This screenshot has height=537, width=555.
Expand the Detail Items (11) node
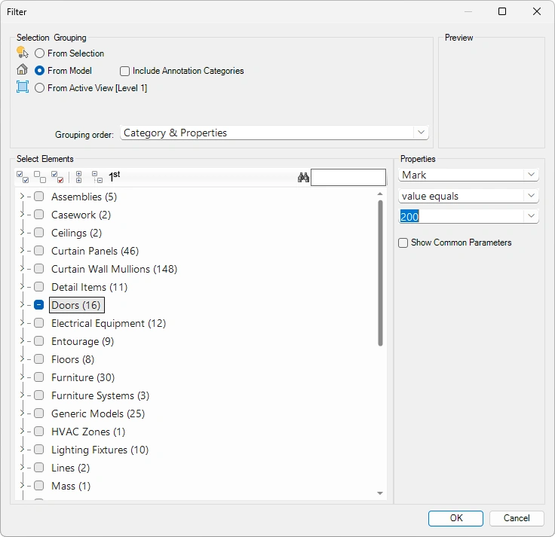[22, 286]
